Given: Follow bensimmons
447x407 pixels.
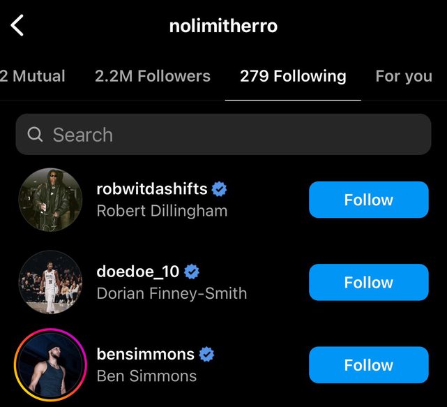Looking at the screenshot, I should coord(368,364).
